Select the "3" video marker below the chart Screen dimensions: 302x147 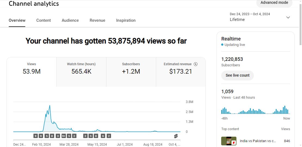(x=58, y=136)
